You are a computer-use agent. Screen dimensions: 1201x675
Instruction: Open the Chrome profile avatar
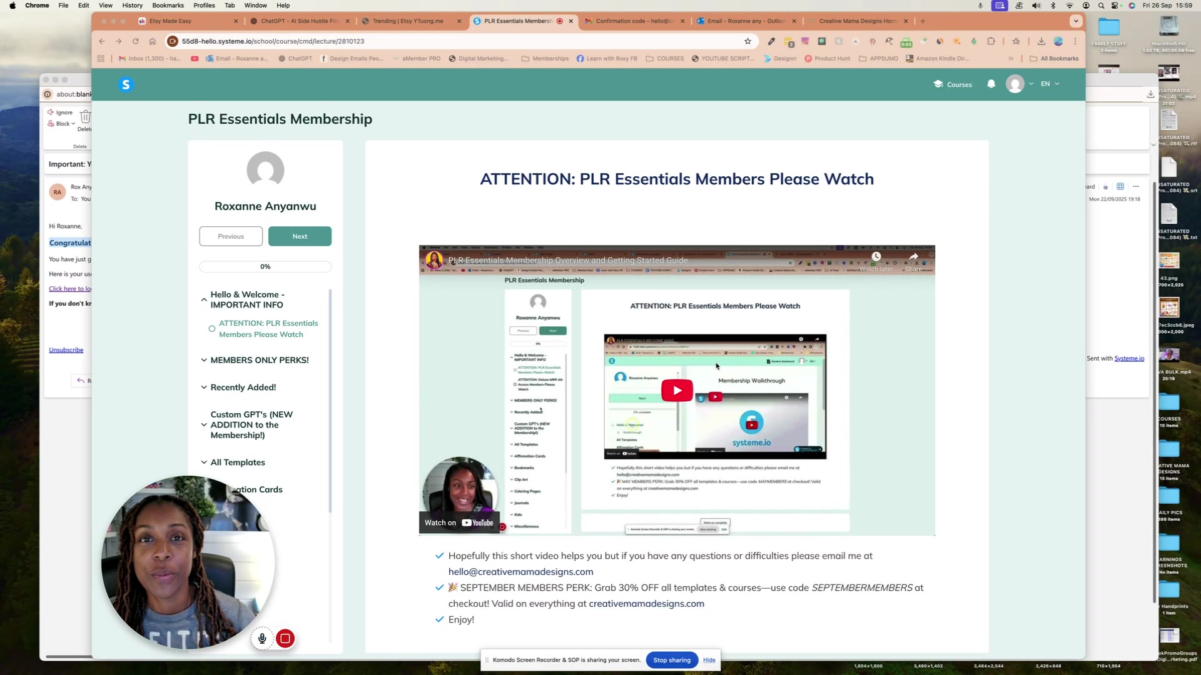[1058, 41]
